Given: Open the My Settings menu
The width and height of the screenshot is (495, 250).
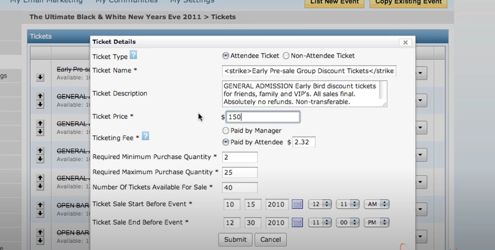Looking at the screenshot, I should pyautogui.click(x=192, y=1).
